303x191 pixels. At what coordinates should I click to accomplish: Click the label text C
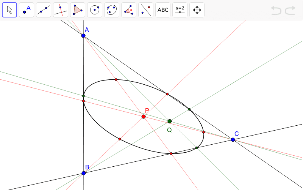point(236,134)
